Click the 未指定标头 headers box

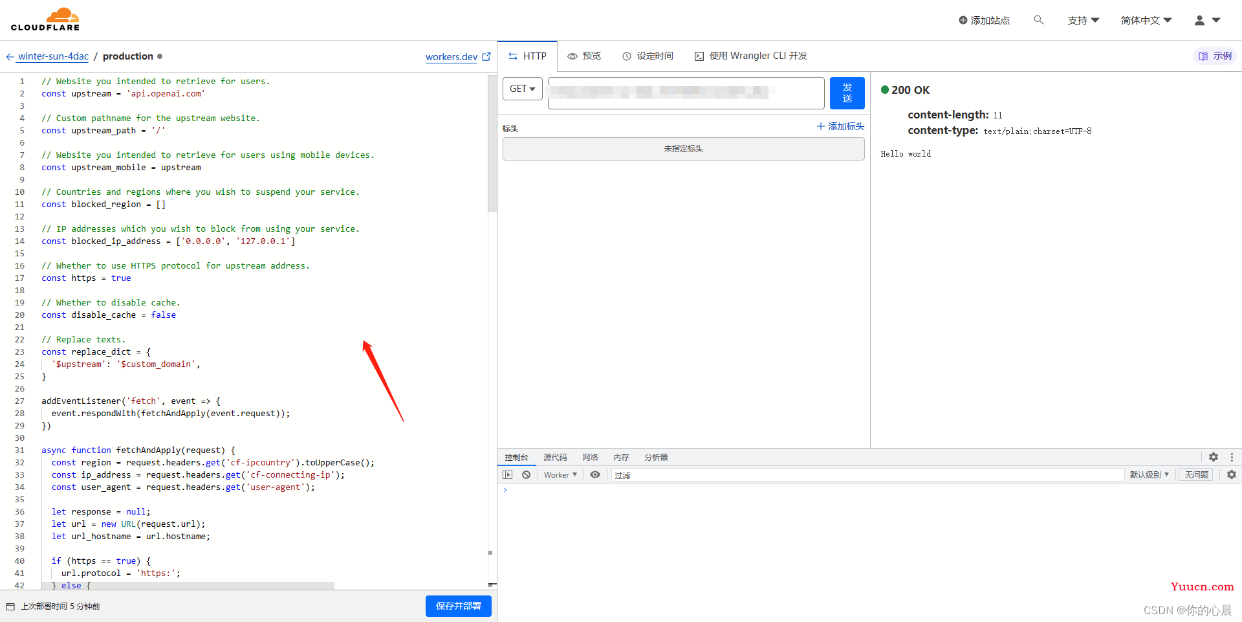tap(684, 149)
